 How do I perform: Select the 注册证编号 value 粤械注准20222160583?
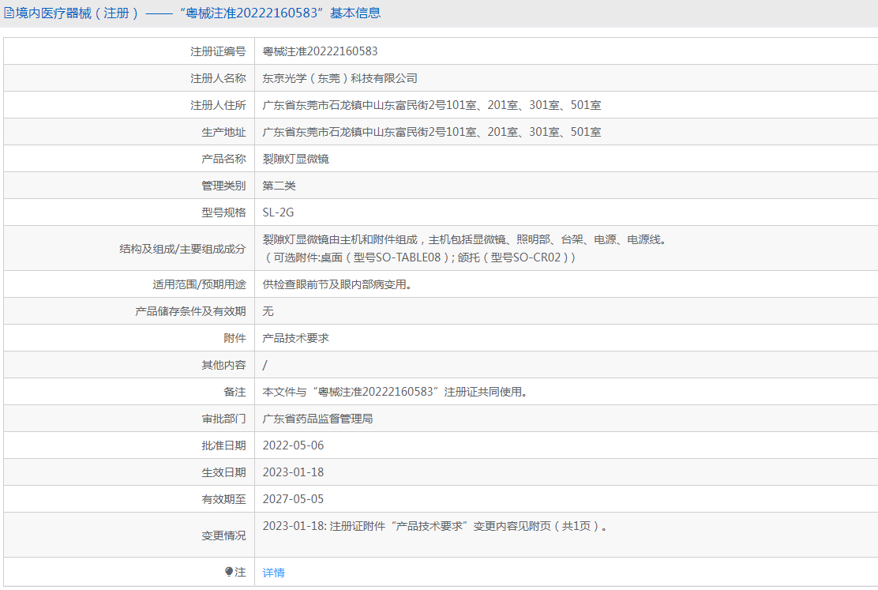click(x=320, y=51)
